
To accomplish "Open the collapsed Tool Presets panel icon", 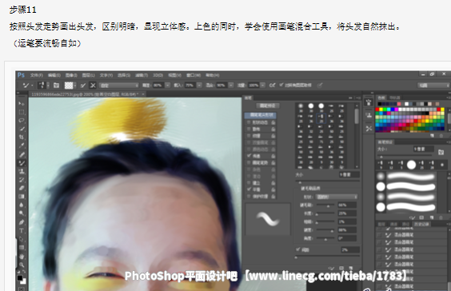I will tap(369, 129).
